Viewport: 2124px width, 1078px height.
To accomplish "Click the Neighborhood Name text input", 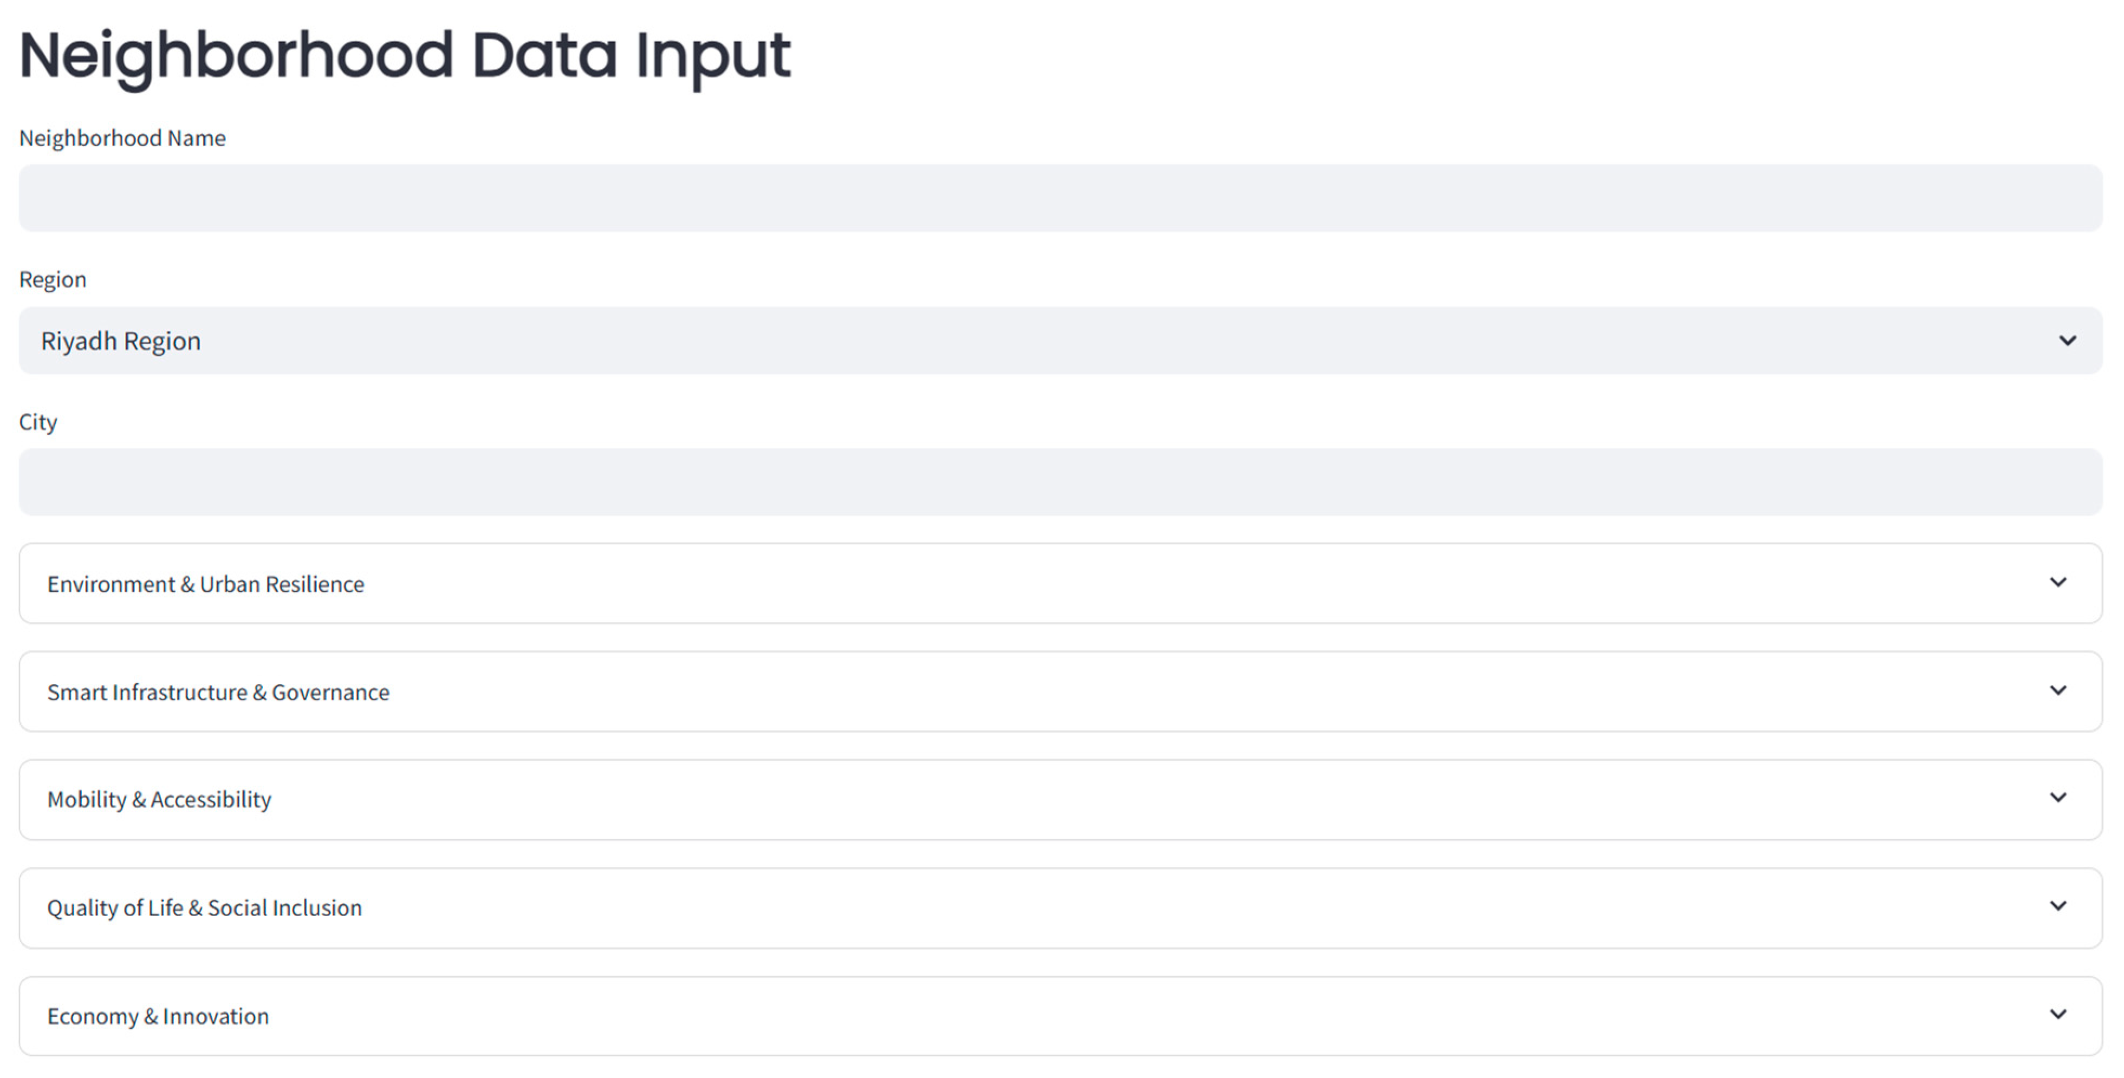I will (1060, 198).
